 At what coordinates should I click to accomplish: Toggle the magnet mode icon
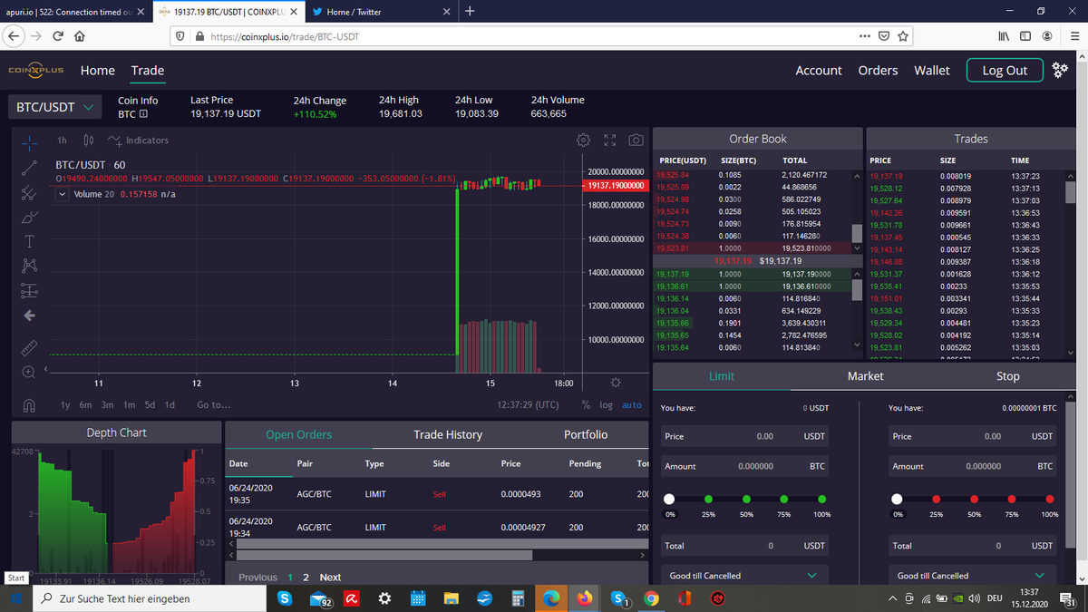(x=29, y=406)
